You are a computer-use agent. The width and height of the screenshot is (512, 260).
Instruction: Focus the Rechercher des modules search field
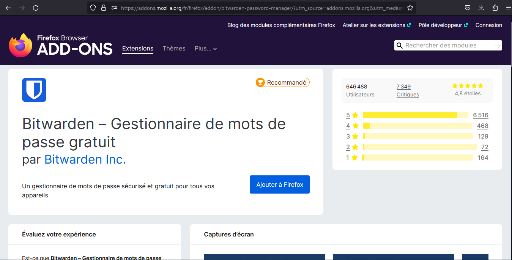tap(448, 46)
